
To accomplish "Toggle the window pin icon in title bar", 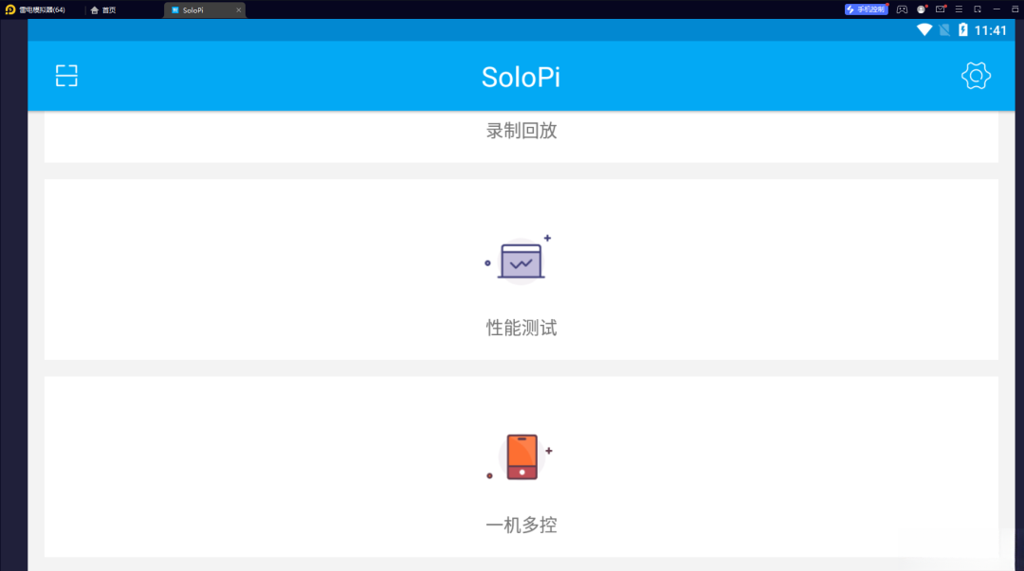I will [978, 9].
